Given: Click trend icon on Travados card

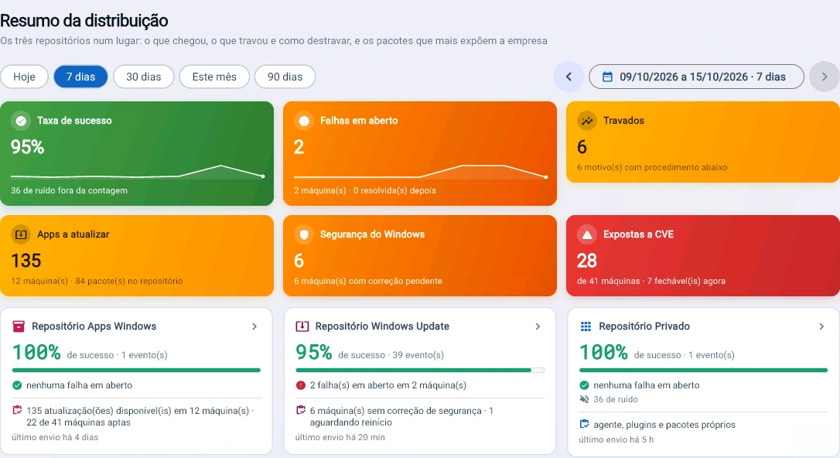Looking at the screenshot, I should point(587,121).
